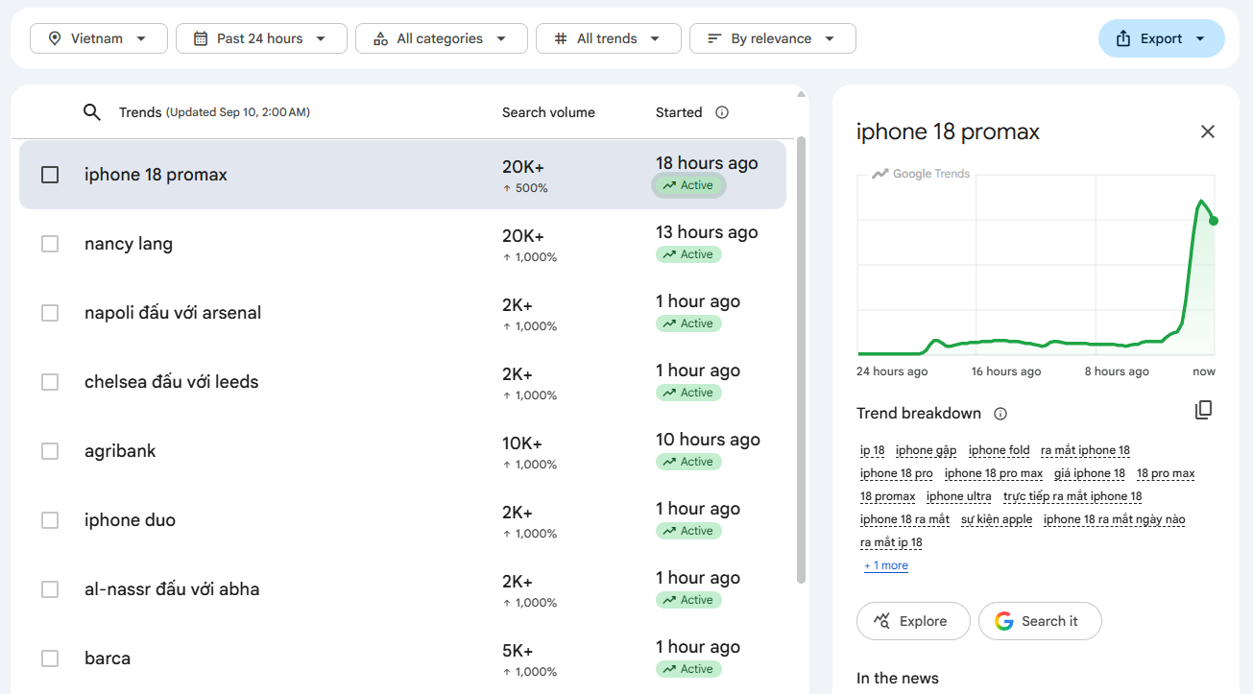Open the By relevance sort dropdown
The width and height of the screenshot is (1253, 694).
pos(773,38)
